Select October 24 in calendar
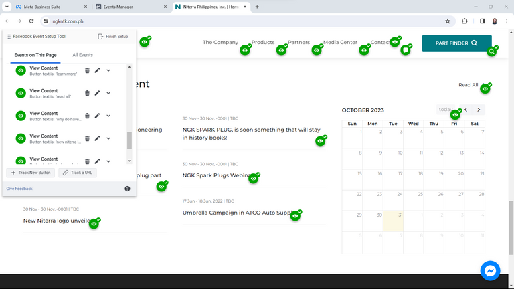This screenshot has width=514, height=289. point(393,200)
